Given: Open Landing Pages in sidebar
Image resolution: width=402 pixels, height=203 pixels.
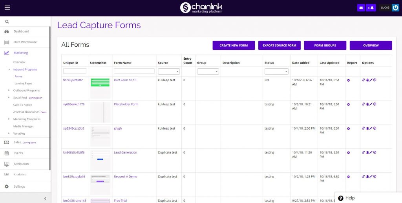Looking at the screenshot, I should [x=23, y=83].
